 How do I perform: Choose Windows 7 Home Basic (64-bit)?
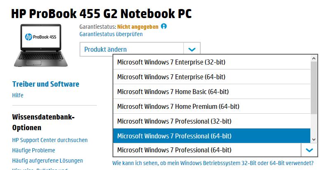pyautogui.click(x=212, y=92)
